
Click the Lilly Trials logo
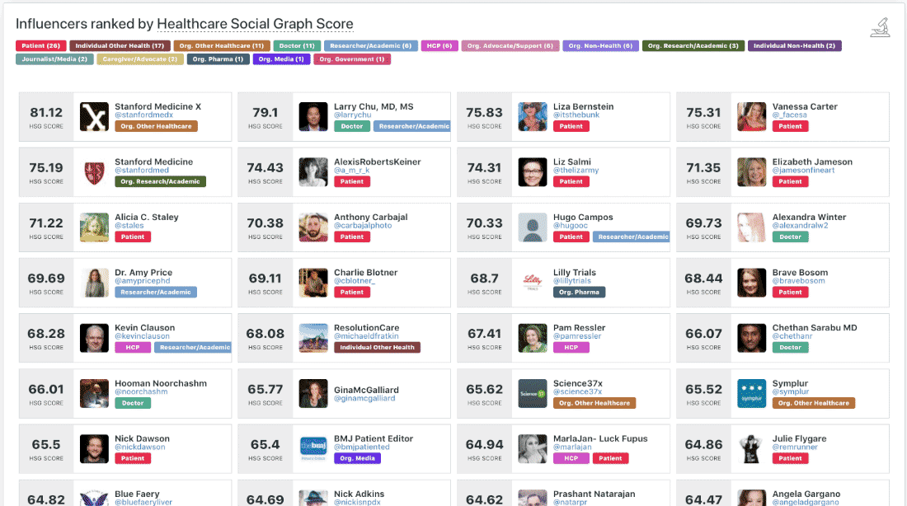[533, 283]
